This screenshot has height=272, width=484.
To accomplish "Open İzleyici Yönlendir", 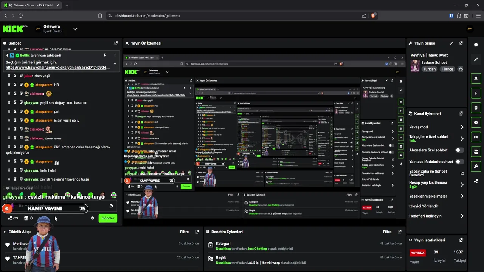I will (423, 206).
